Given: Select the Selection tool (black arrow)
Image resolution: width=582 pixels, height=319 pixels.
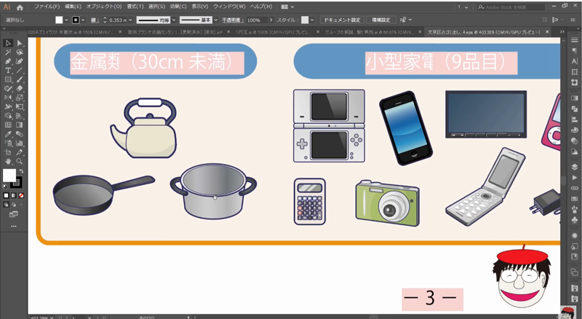Looking at the screenshot, I should (x=8, y=43).
